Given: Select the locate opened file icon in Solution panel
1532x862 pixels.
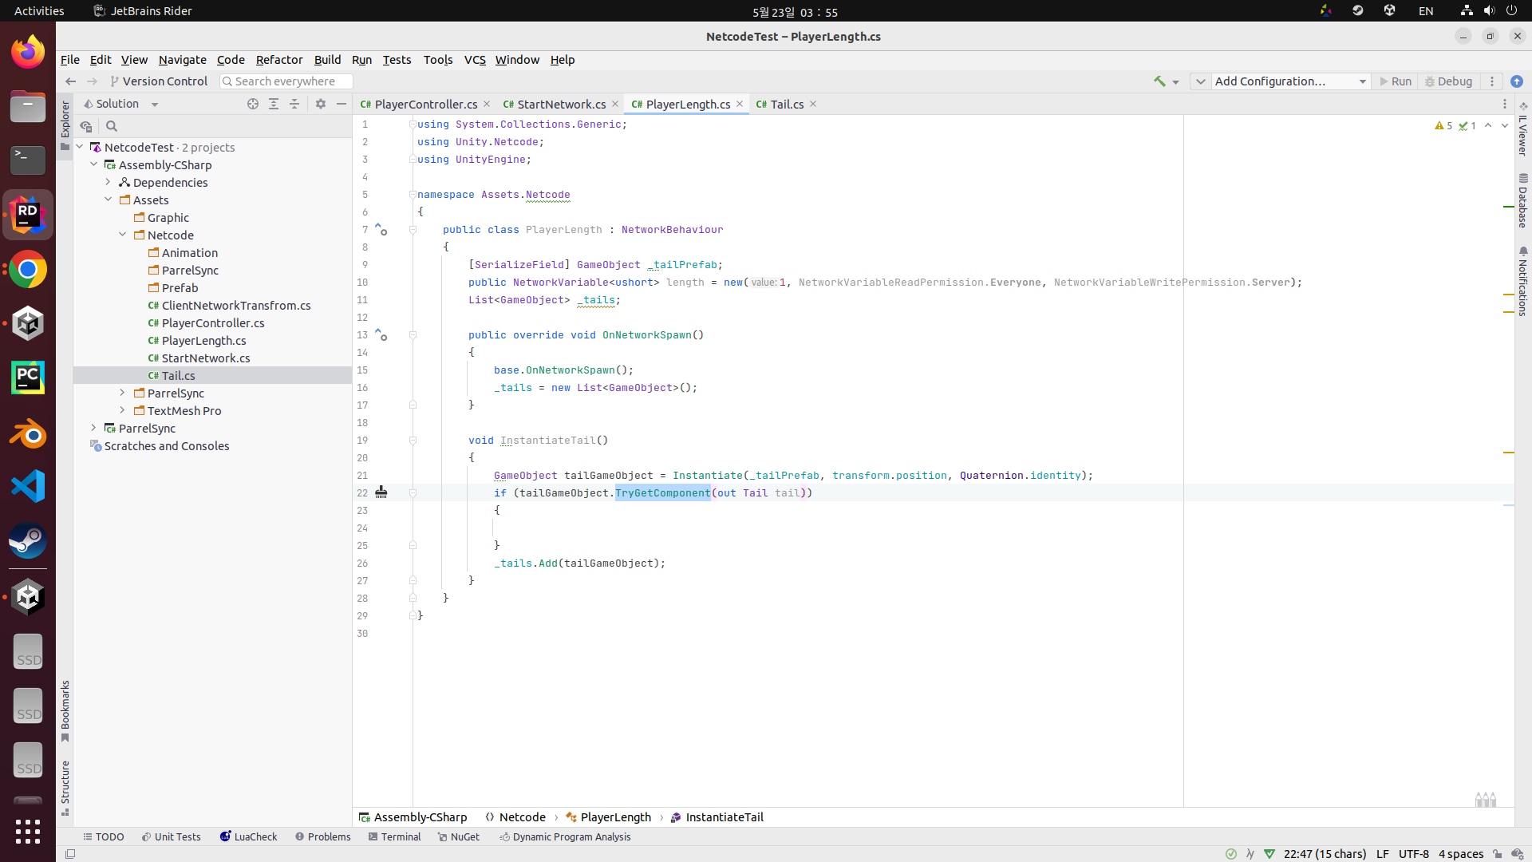Looking at the screenshot, I should pos(253,104).
